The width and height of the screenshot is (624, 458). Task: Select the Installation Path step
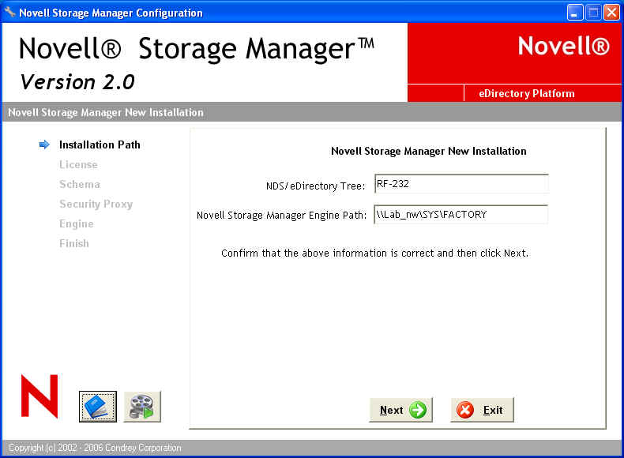tap(100, 145)
